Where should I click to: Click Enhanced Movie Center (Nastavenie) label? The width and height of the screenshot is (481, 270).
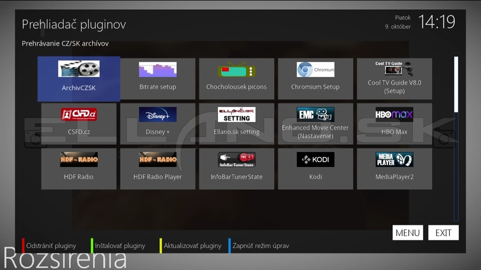[315, 132]
